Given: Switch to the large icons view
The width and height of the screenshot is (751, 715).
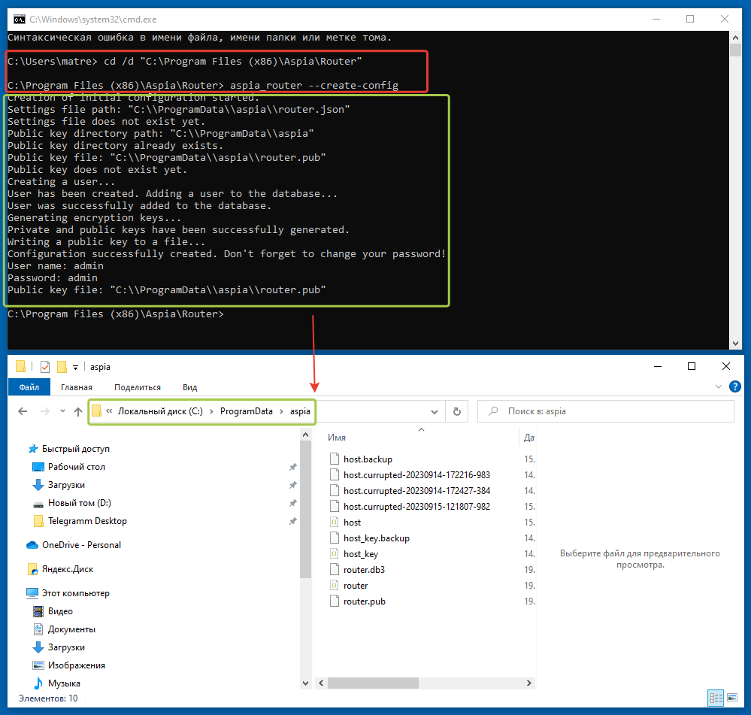Looking at the screenshot, I should click(x=731, y=698).
